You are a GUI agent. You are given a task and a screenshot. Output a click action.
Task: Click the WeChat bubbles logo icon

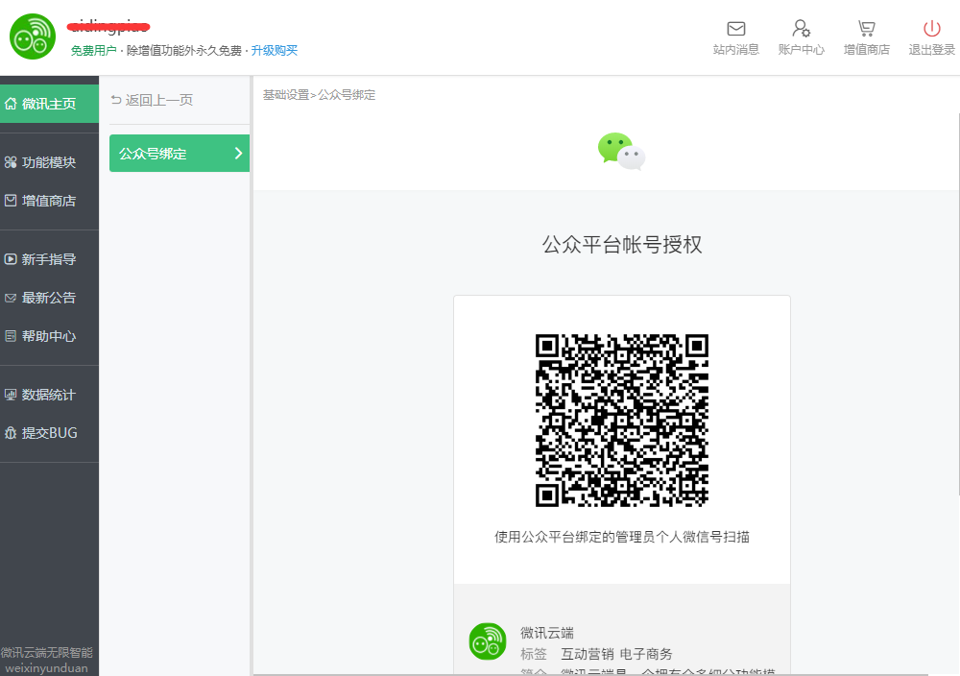point(621,152)
